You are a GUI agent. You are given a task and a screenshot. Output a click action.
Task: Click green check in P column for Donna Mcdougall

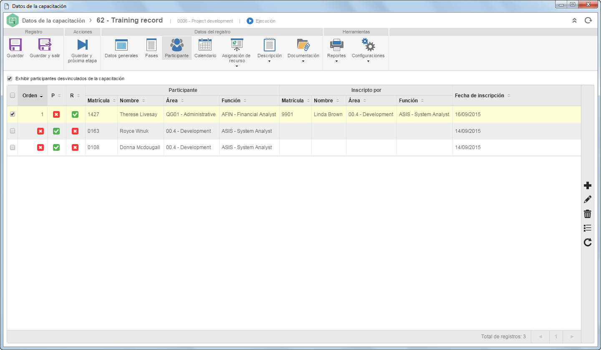tap(56, 147)
